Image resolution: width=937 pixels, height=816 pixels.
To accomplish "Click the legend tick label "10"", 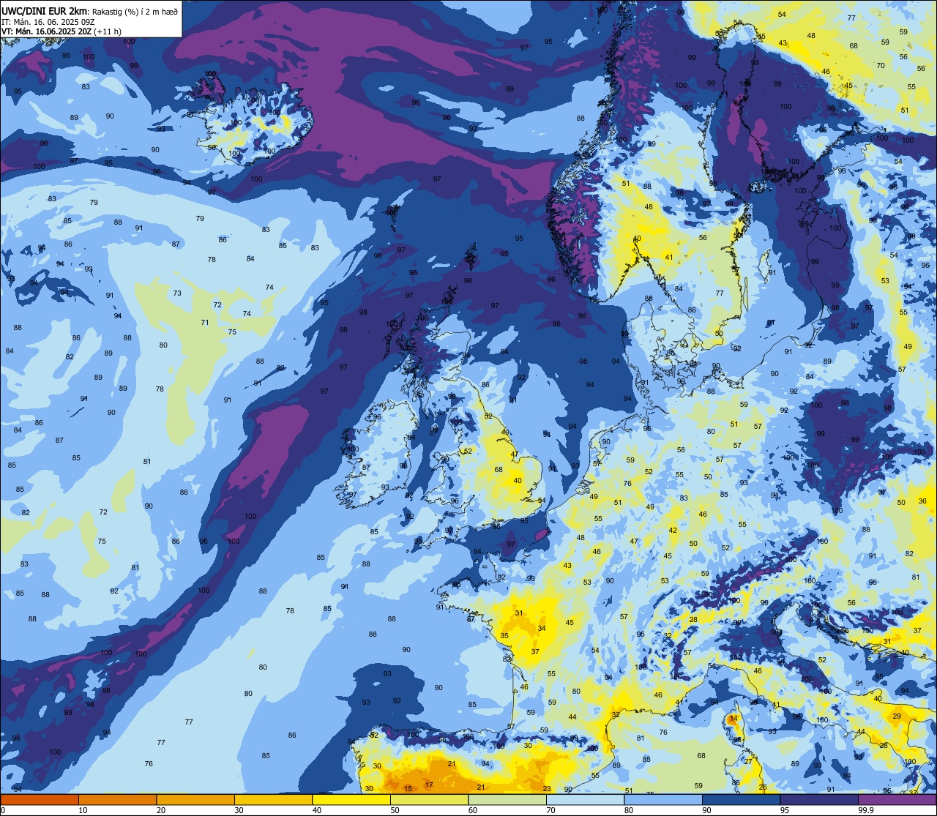I will click(83, 810).
